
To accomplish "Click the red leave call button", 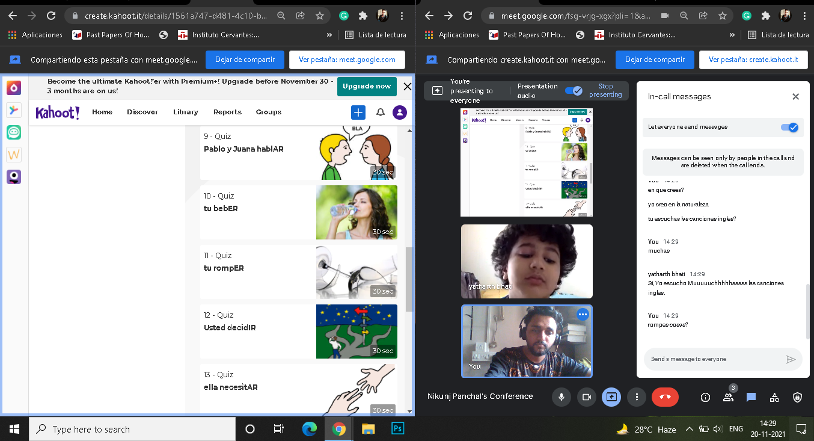I will point(665,397).
